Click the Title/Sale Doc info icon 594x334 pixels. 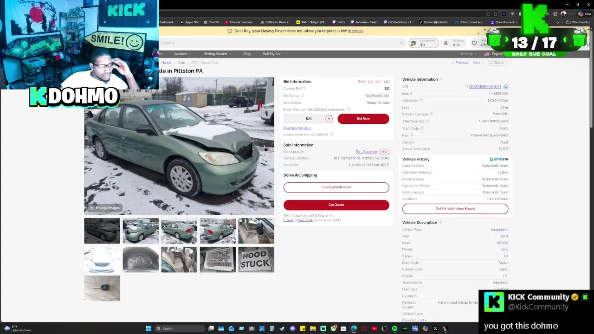click(x=428, y=121)
